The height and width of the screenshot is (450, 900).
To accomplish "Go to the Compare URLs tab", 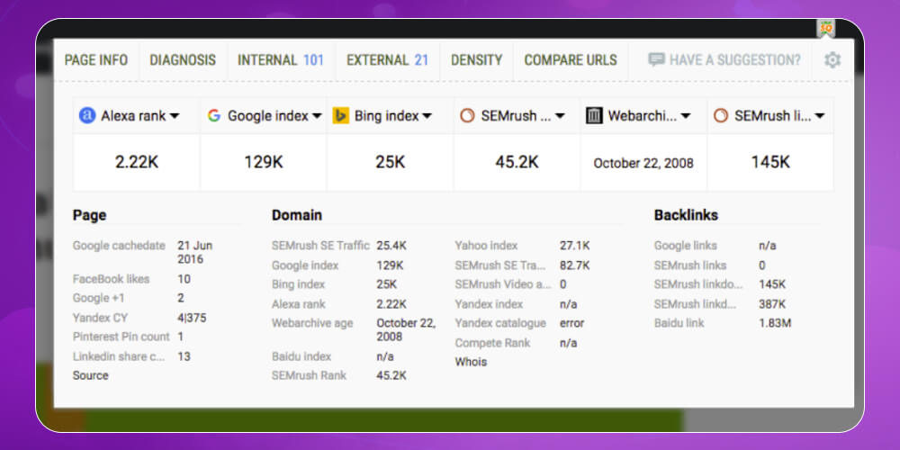I will pyautogui.click(x=571, y=60).
